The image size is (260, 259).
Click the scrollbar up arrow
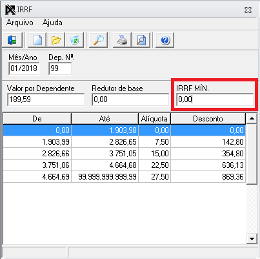[252, 118]
